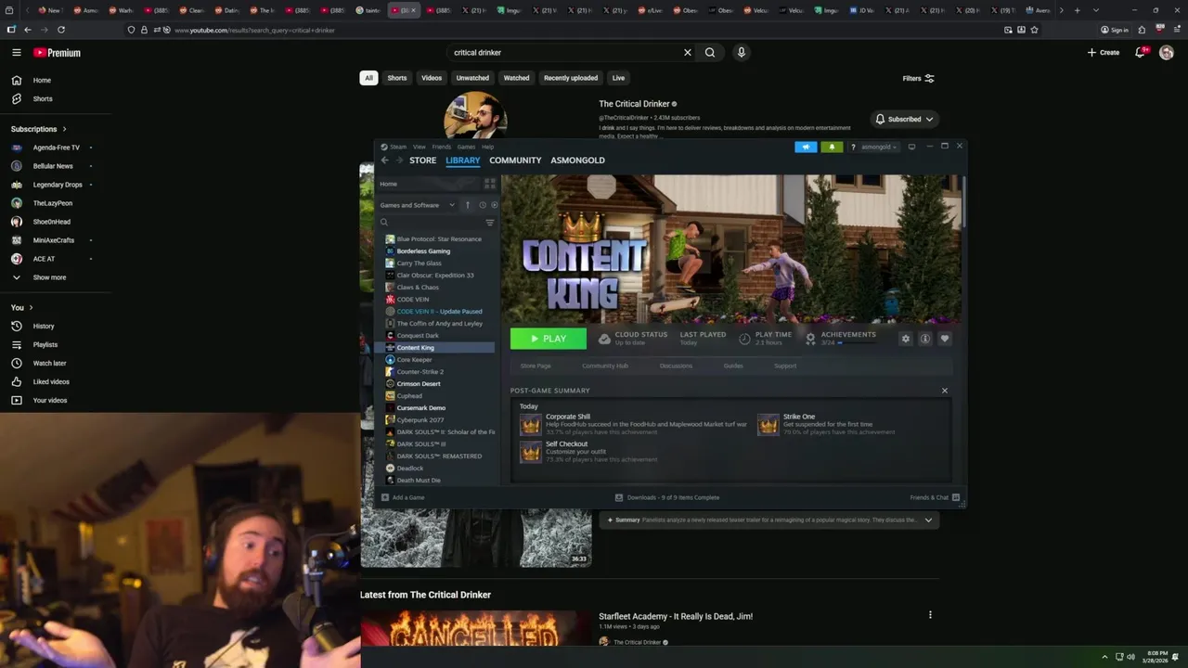Click Add a Game plus icon
This screenshot has height=668, width=1188.
point(384,497)
